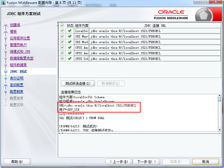The image size is (224, 168).
Task: Go to 域模式和 JDK step
Action: click(20, 51)
